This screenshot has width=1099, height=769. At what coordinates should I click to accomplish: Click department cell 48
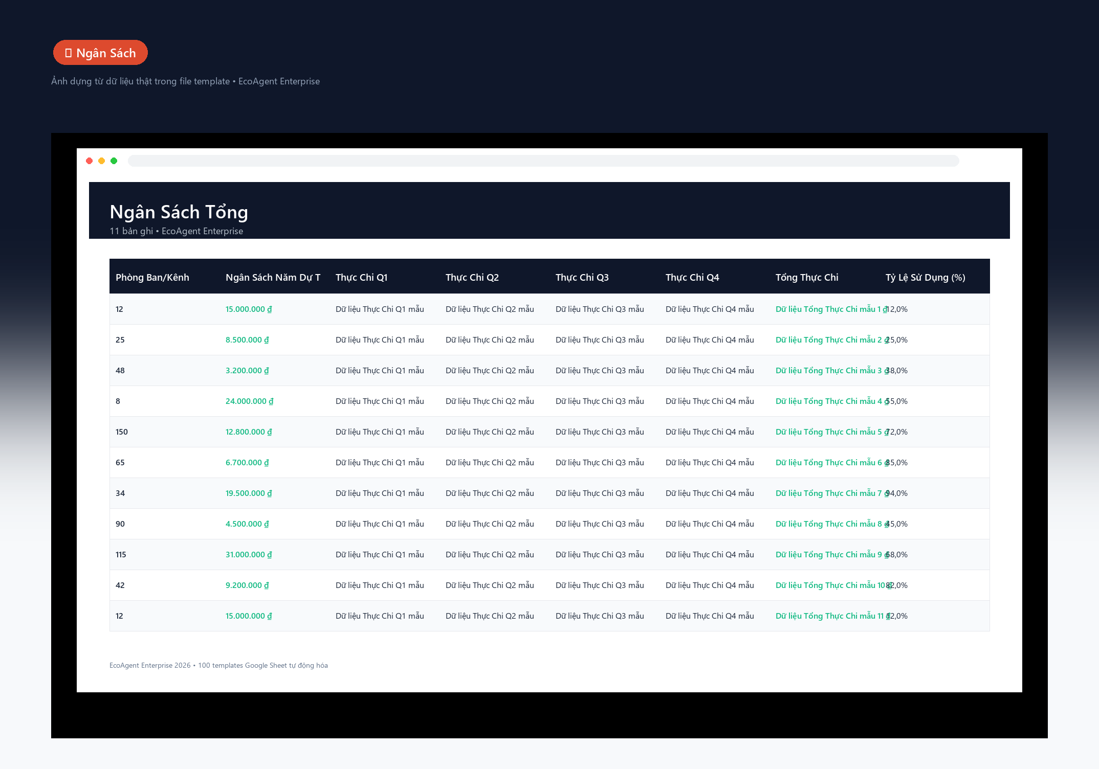click(120, 371)
